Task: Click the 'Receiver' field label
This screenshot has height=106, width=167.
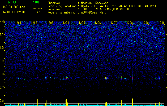Action: pyautogui.click(x=54, y=9)
